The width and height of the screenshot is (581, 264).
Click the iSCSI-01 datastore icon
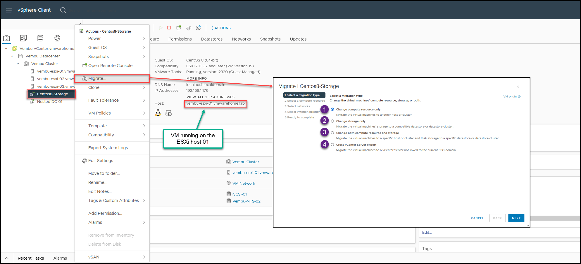[x=229, y=194]
